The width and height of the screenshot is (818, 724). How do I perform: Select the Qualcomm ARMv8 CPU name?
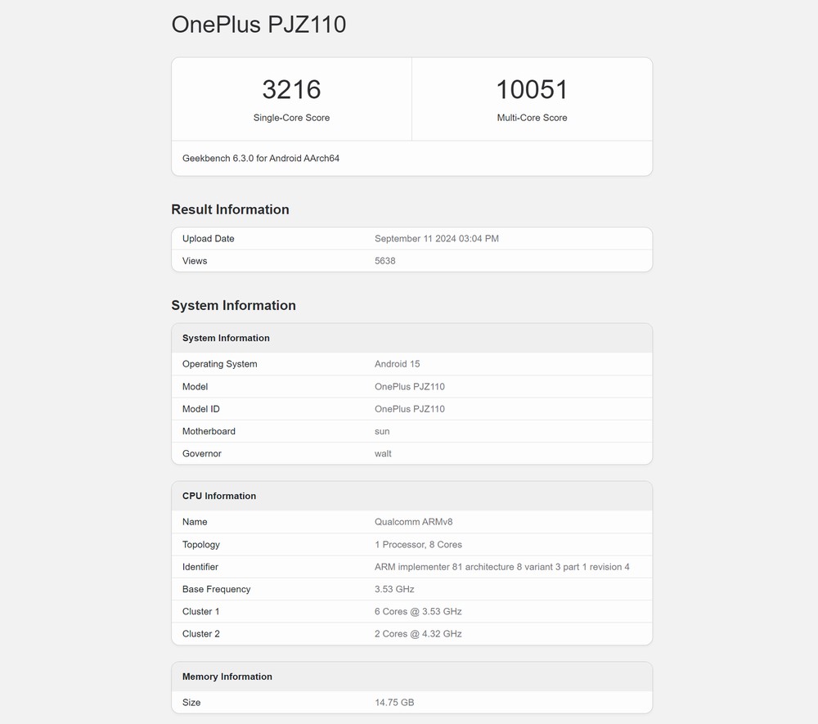[413, 522]
